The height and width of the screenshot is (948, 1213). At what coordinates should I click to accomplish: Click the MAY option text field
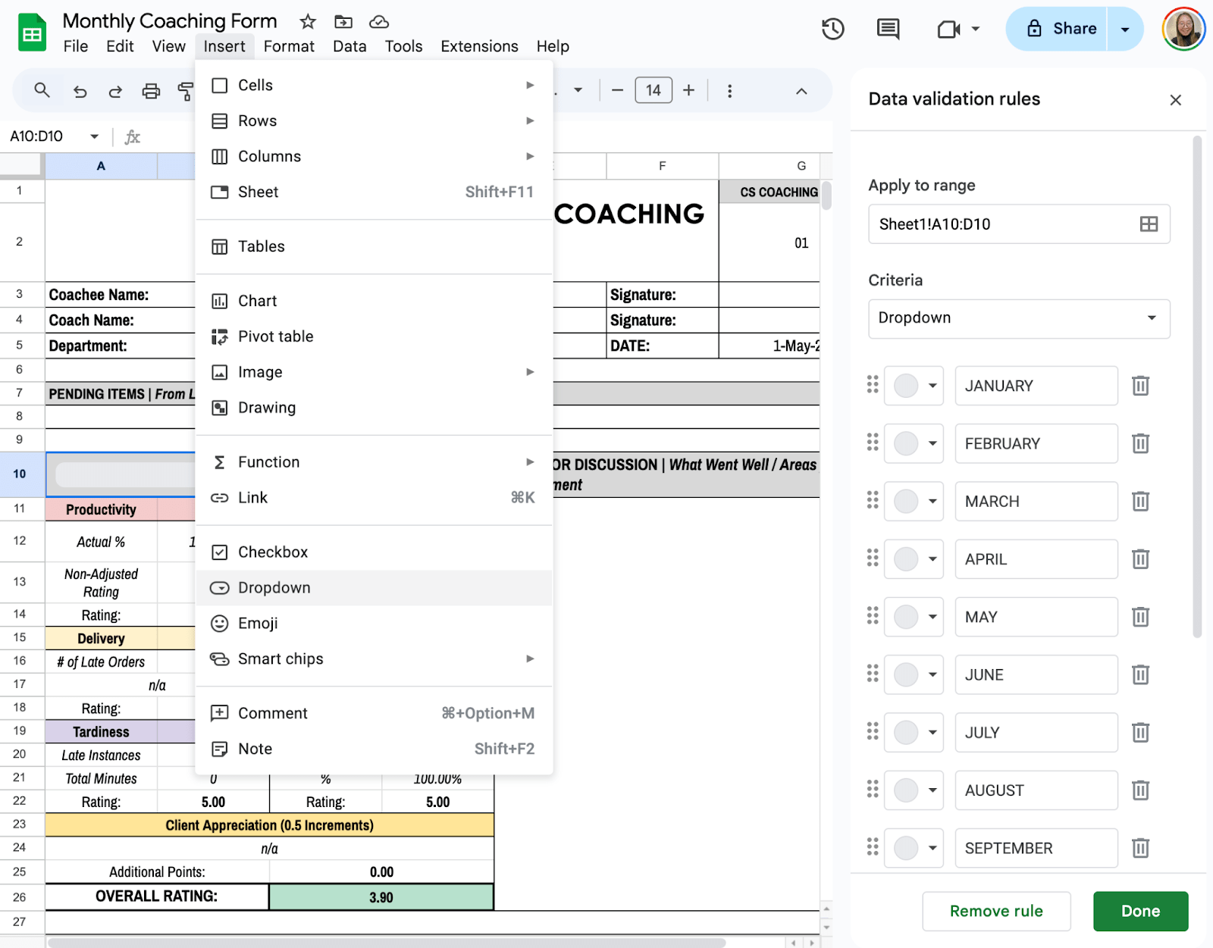[x=1036, y=617]
